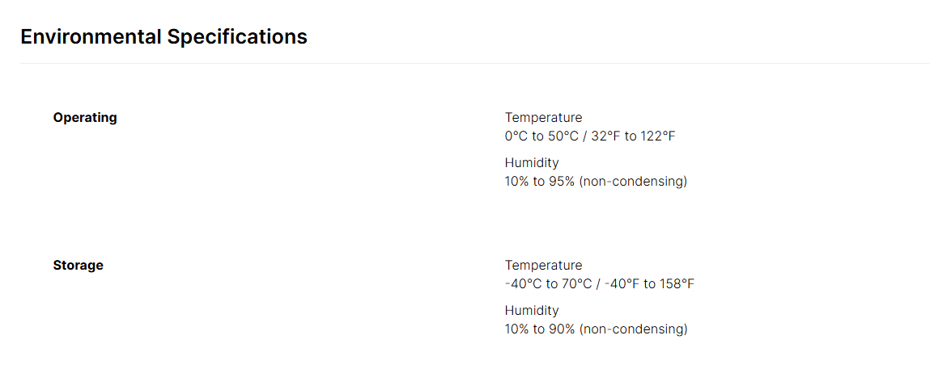Click the word Environmental in the heading
Viewport: 930px width, 373px height.
coord(90,36)
